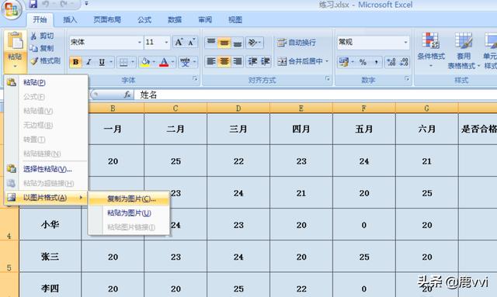Viewport: 497px width, 297px height.
Task: Apply percent style
Action: tap(363, 62)
